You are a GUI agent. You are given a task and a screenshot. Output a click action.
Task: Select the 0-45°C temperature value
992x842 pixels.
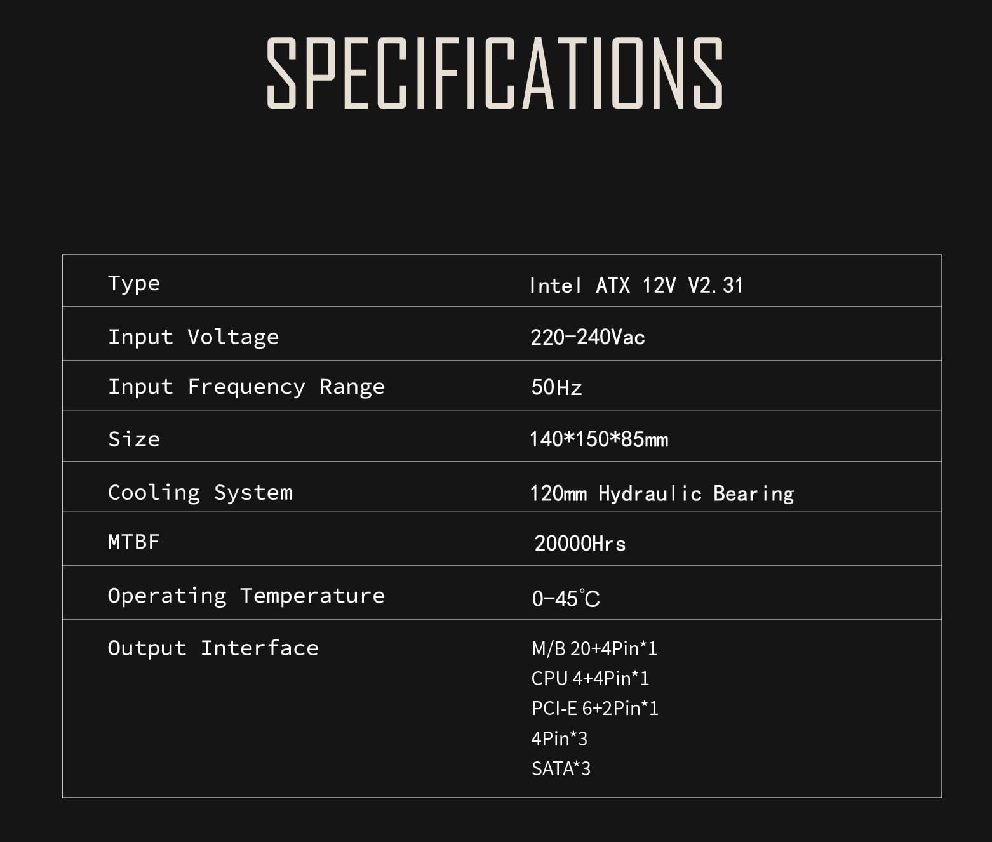[565, 598]
